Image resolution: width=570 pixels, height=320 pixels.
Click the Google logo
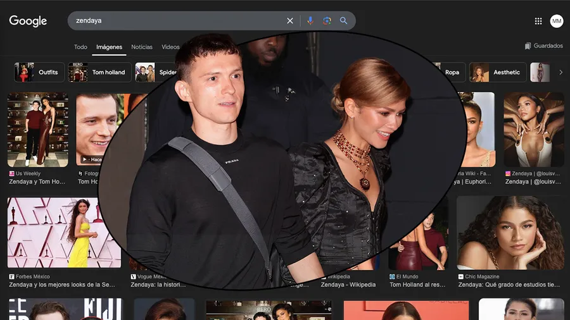(x=28, y=21)
